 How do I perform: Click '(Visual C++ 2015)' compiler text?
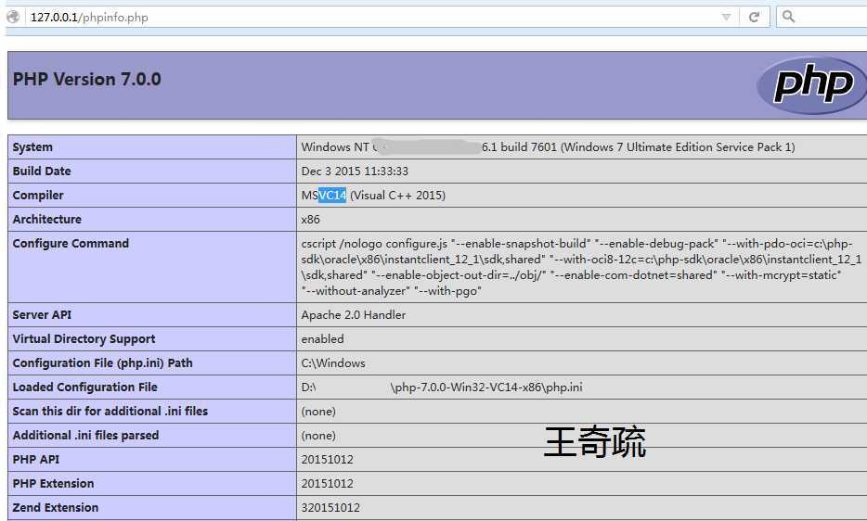coord(397,195)
